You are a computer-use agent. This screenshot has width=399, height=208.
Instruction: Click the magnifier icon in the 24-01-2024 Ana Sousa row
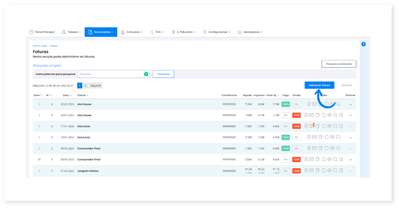click(336, 115)
